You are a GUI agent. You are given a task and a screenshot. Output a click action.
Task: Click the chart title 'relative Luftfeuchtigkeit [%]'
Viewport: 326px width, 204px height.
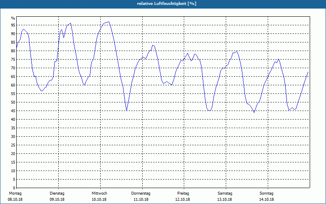(x=167, y=4)
